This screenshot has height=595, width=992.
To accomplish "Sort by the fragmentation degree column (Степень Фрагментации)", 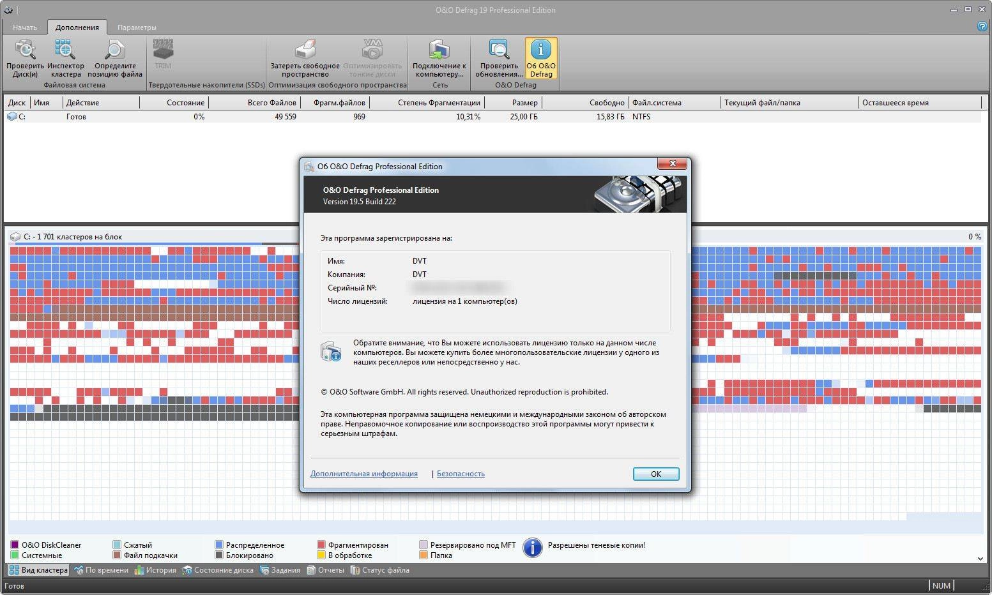I will pos(427,103).
